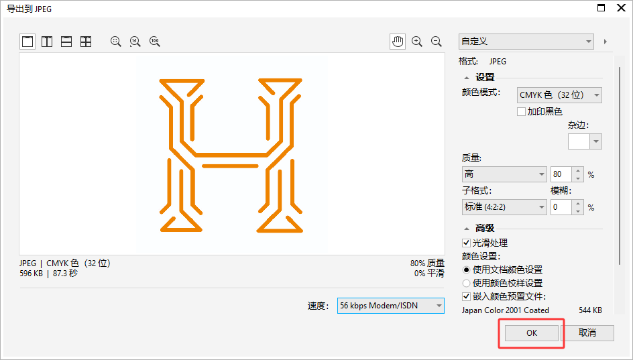
Task: Close the 导出到 JPEG dialog
Action: [x=622, y=7]
